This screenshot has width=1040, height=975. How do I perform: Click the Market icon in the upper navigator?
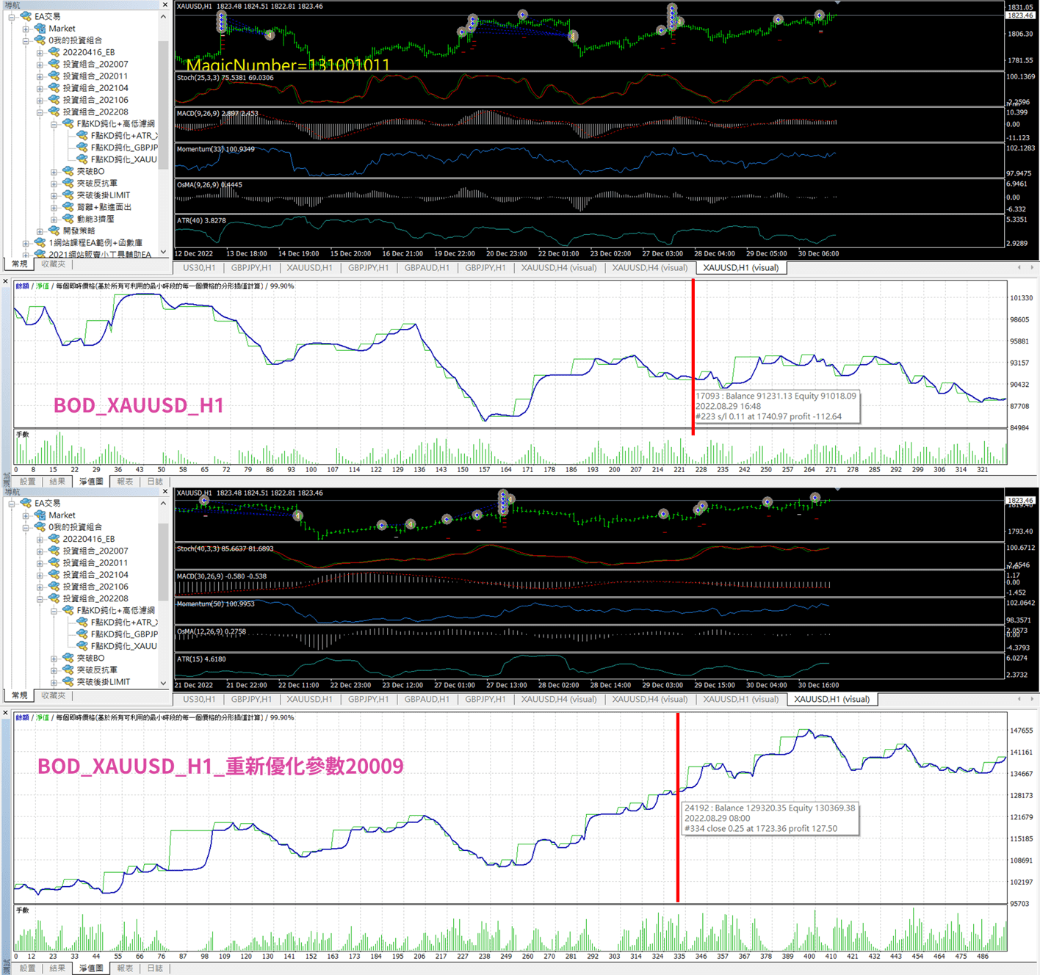[40, 29]
